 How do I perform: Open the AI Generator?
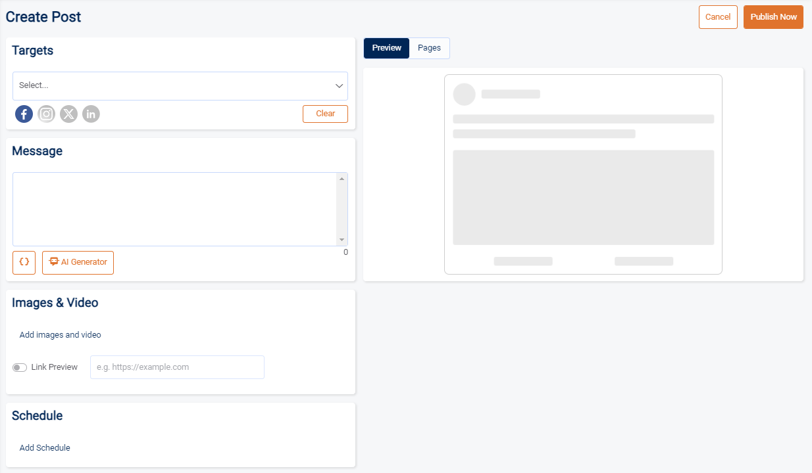(78, 262)
